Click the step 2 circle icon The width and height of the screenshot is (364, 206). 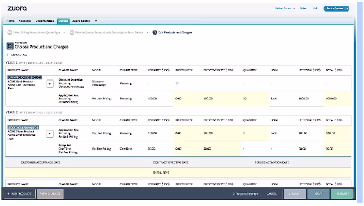(x=72, y=32)
